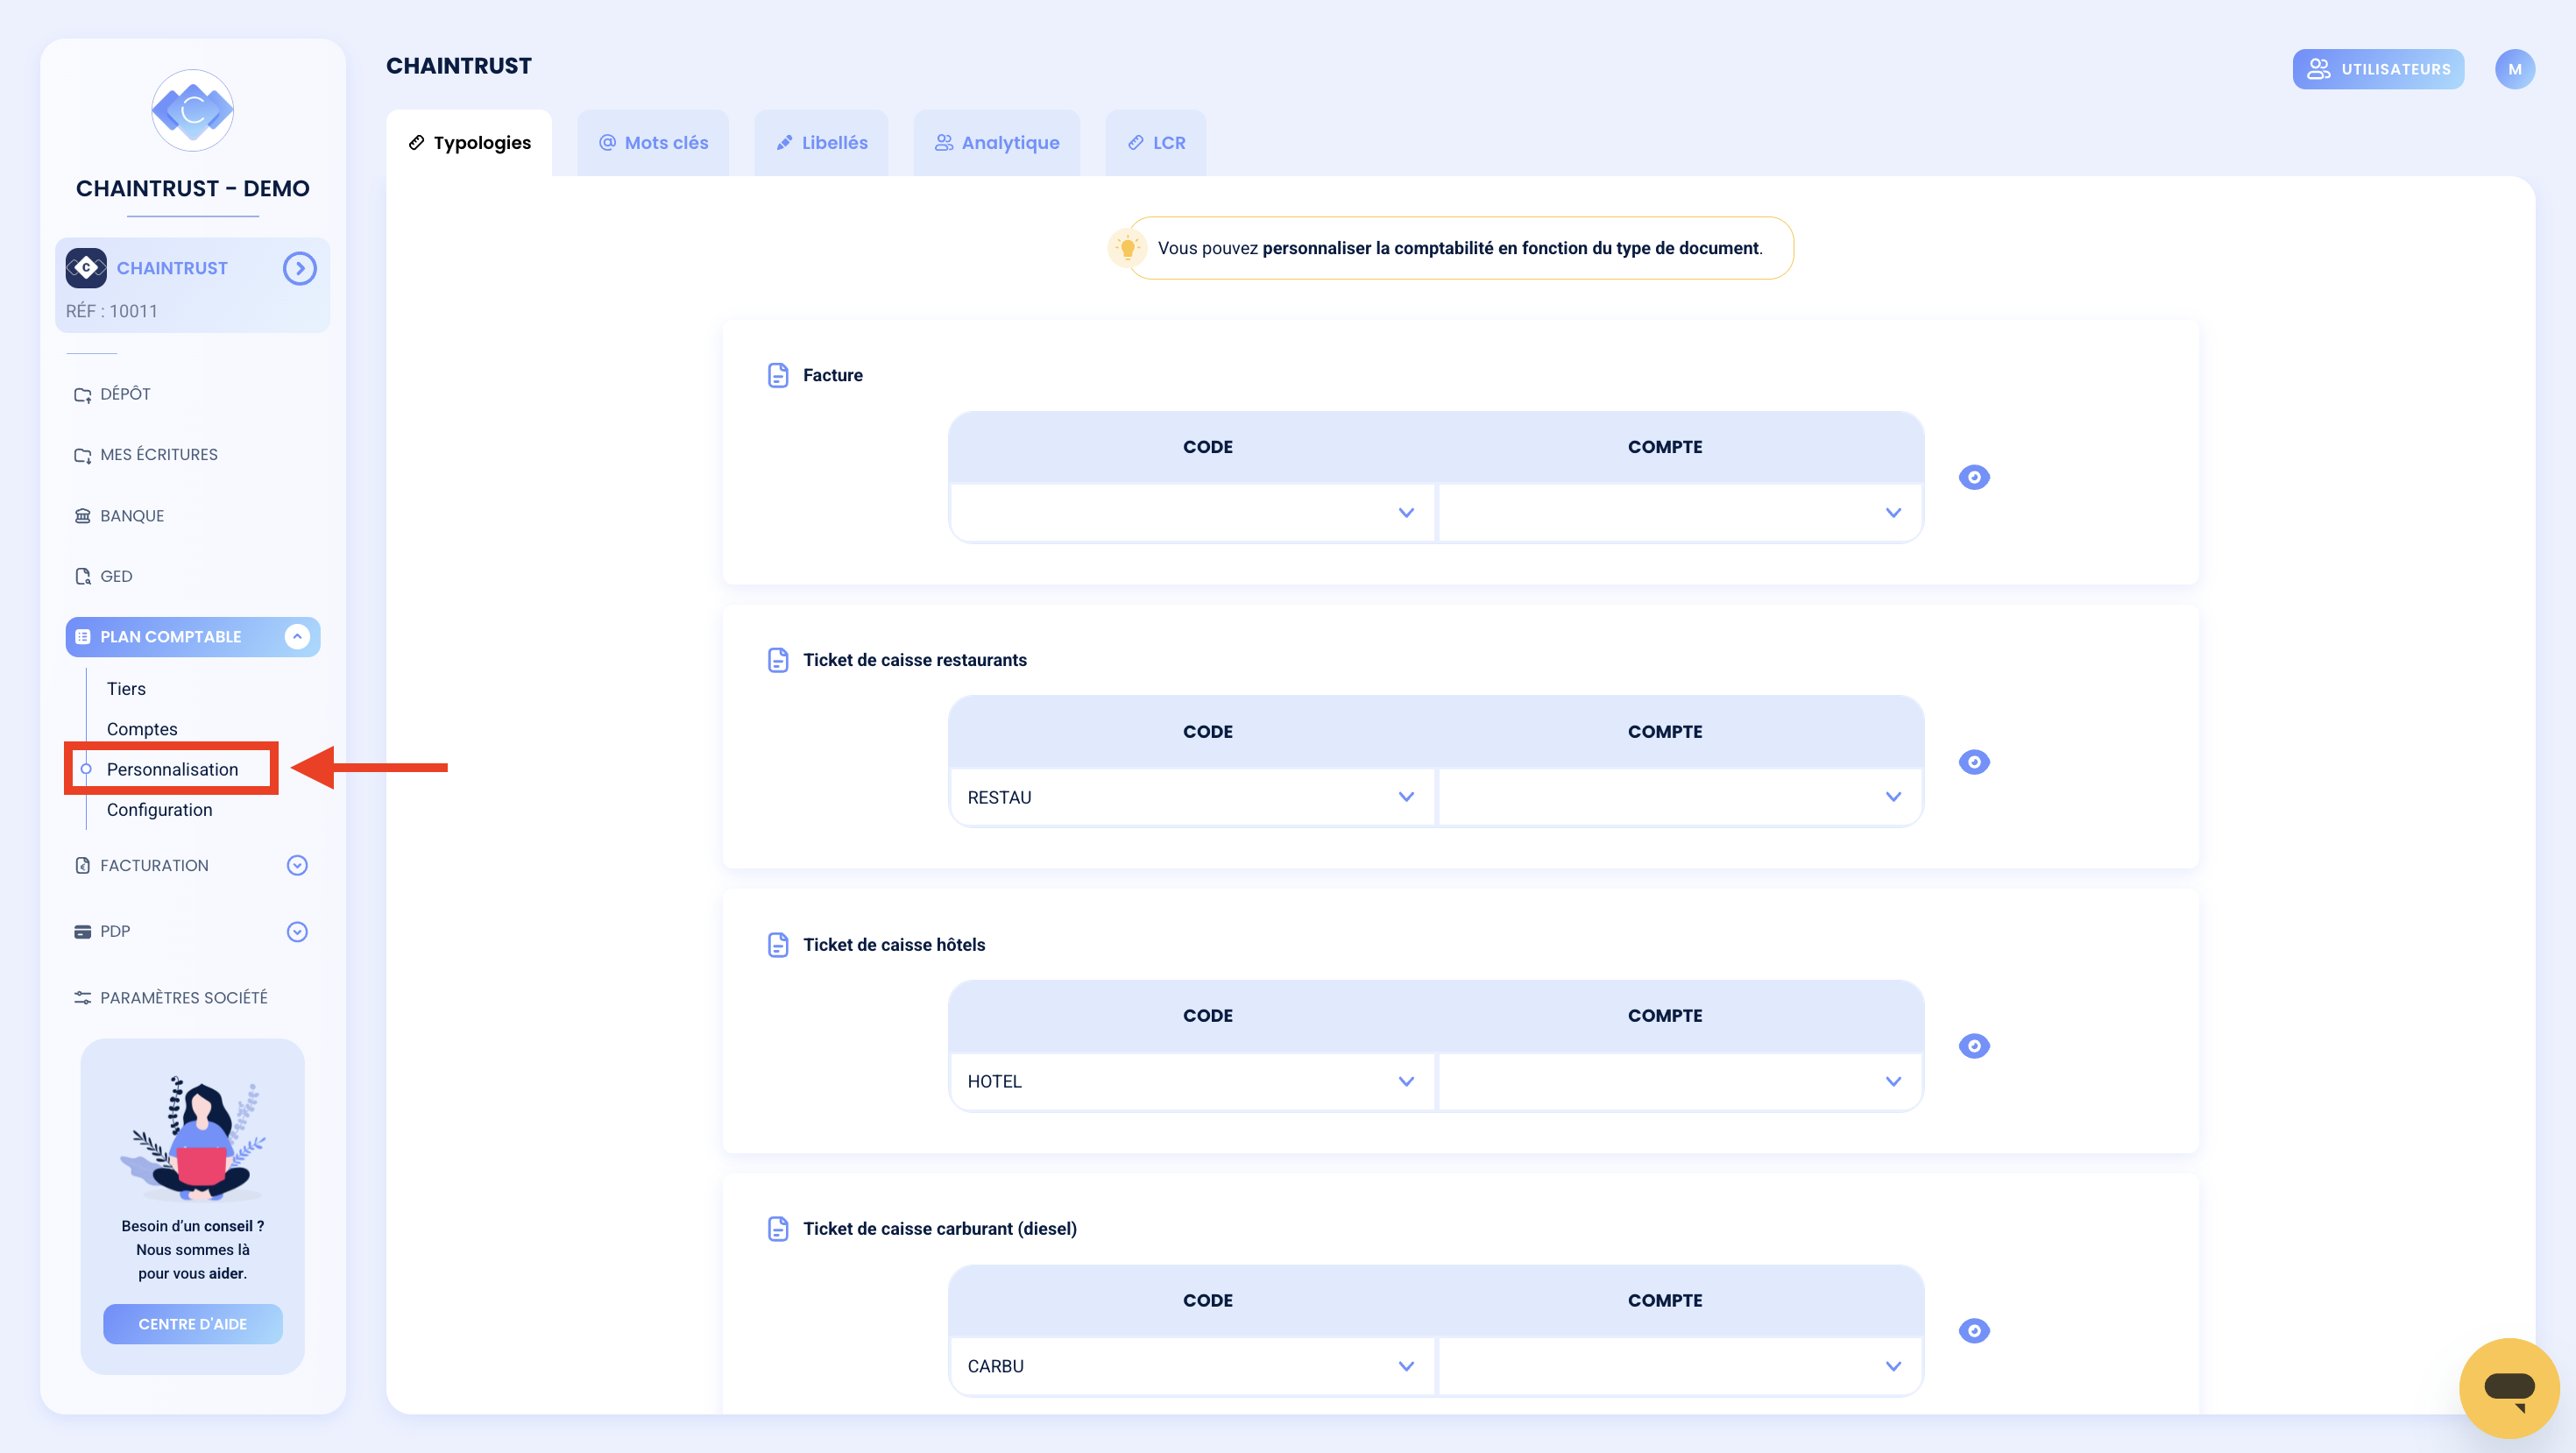Click the CENTRE D'AIDE button
Screen dimensions: 2576x1453
[192, 1324]
